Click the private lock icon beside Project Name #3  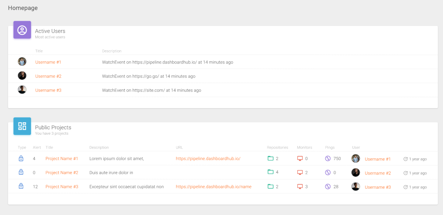[21, 186]
